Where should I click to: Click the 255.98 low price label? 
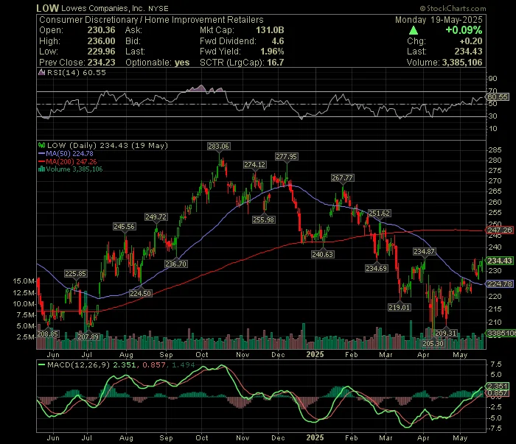[x=263, y=219]
